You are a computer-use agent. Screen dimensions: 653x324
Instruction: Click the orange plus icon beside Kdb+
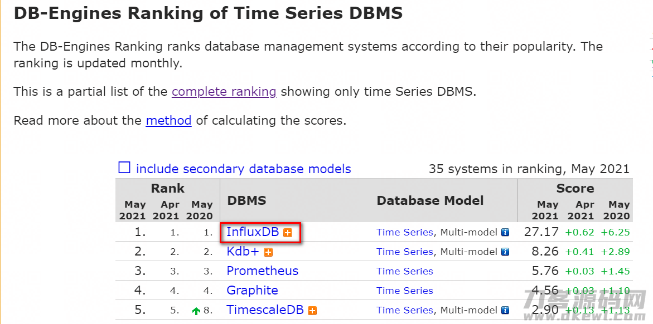pyautogui.click(x=268, y=252)
